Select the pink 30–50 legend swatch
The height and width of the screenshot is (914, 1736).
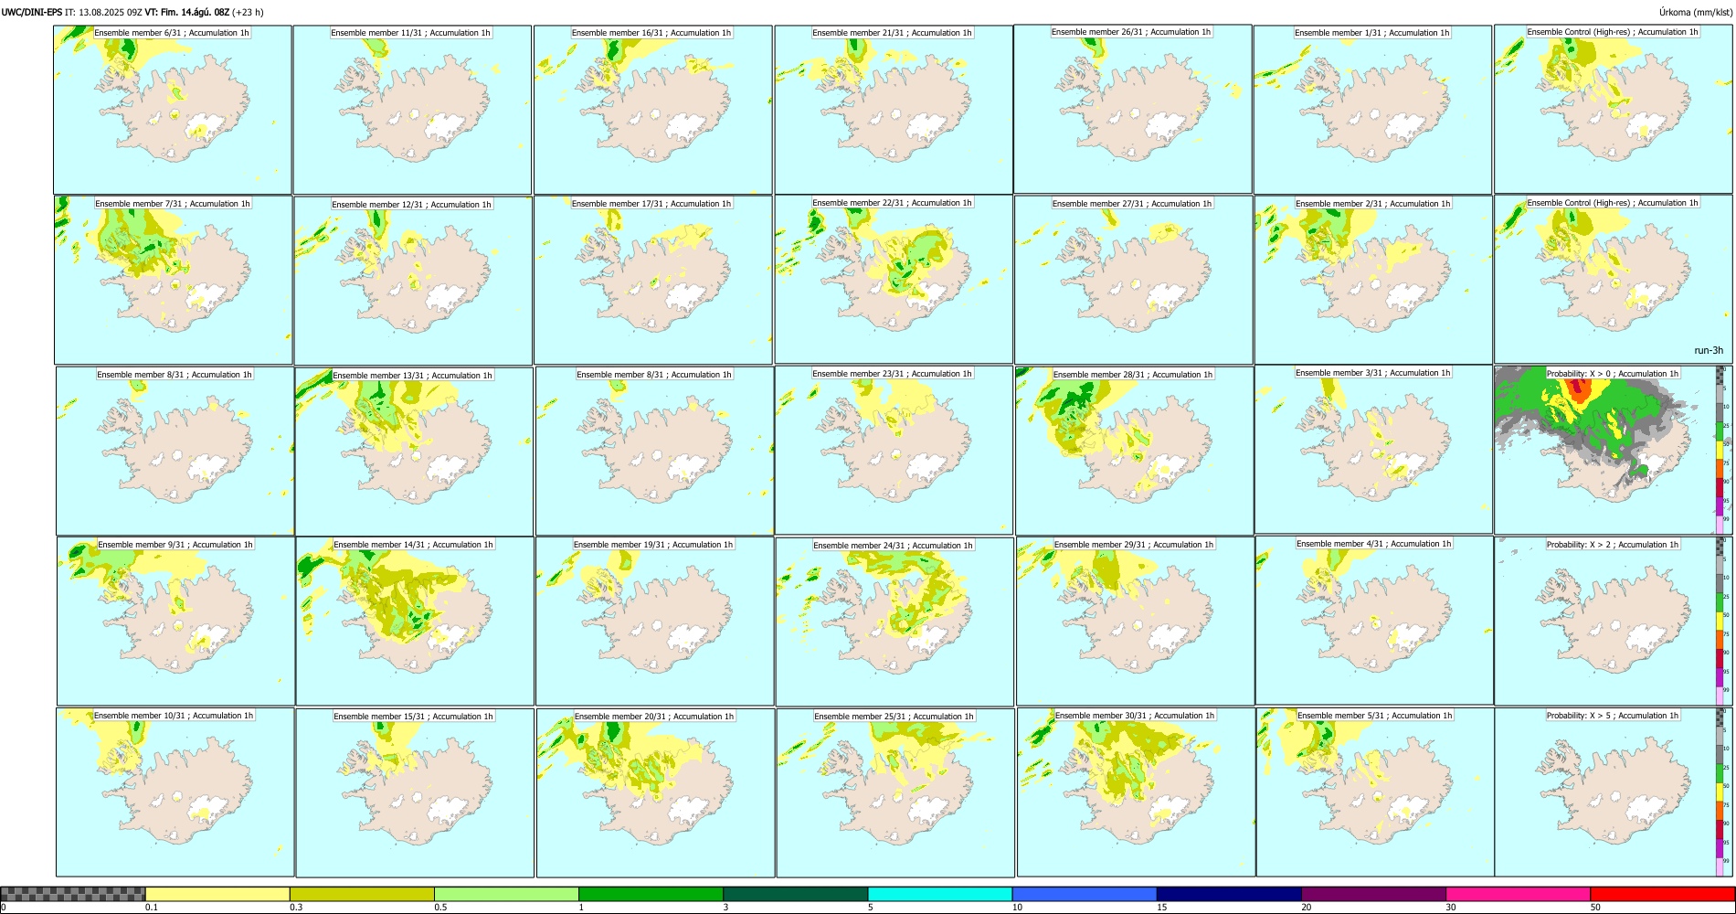(x=1518, y=894)
